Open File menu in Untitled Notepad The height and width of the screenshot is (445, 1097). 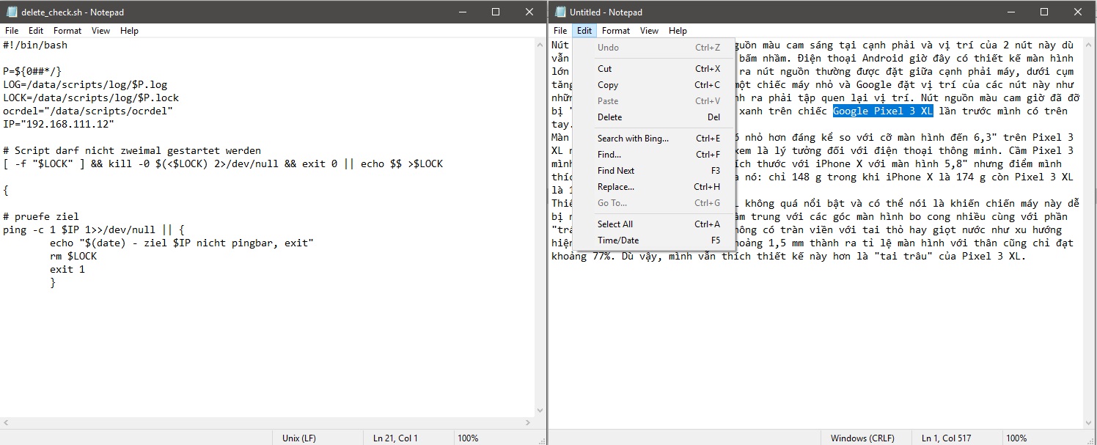560,31
